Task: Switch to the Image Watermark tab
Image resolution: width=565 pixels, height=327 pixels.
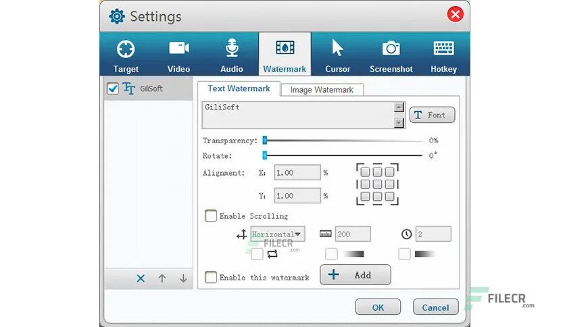Action: [322, 90]
